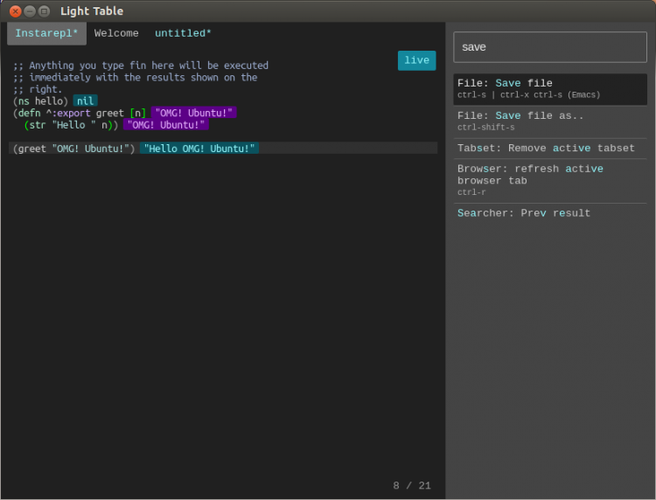
Task: Choose File: Save file as.. command
Action: tap(550, 122)
